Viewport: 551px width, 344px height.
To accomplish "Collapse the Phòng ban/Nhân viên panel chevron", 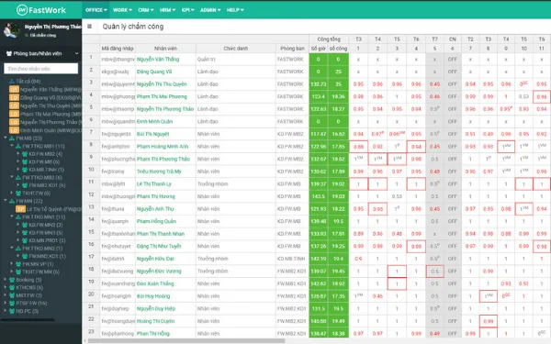I will coord(76,53).
